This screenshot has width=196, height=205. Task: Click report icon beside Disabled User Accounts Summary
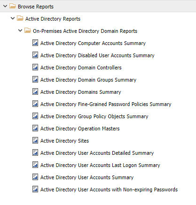[35, 55]
